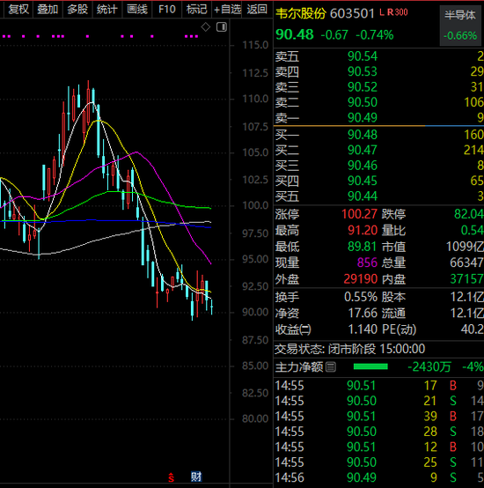484x488 pixels.
Task: Open the blue 财 financial report icon
Action: [196, 477]
